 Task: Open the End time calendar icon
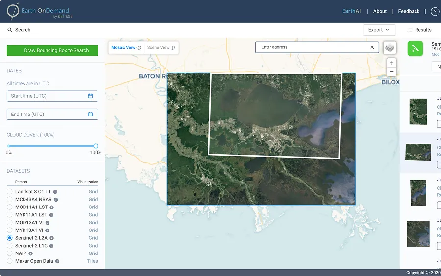90,115
